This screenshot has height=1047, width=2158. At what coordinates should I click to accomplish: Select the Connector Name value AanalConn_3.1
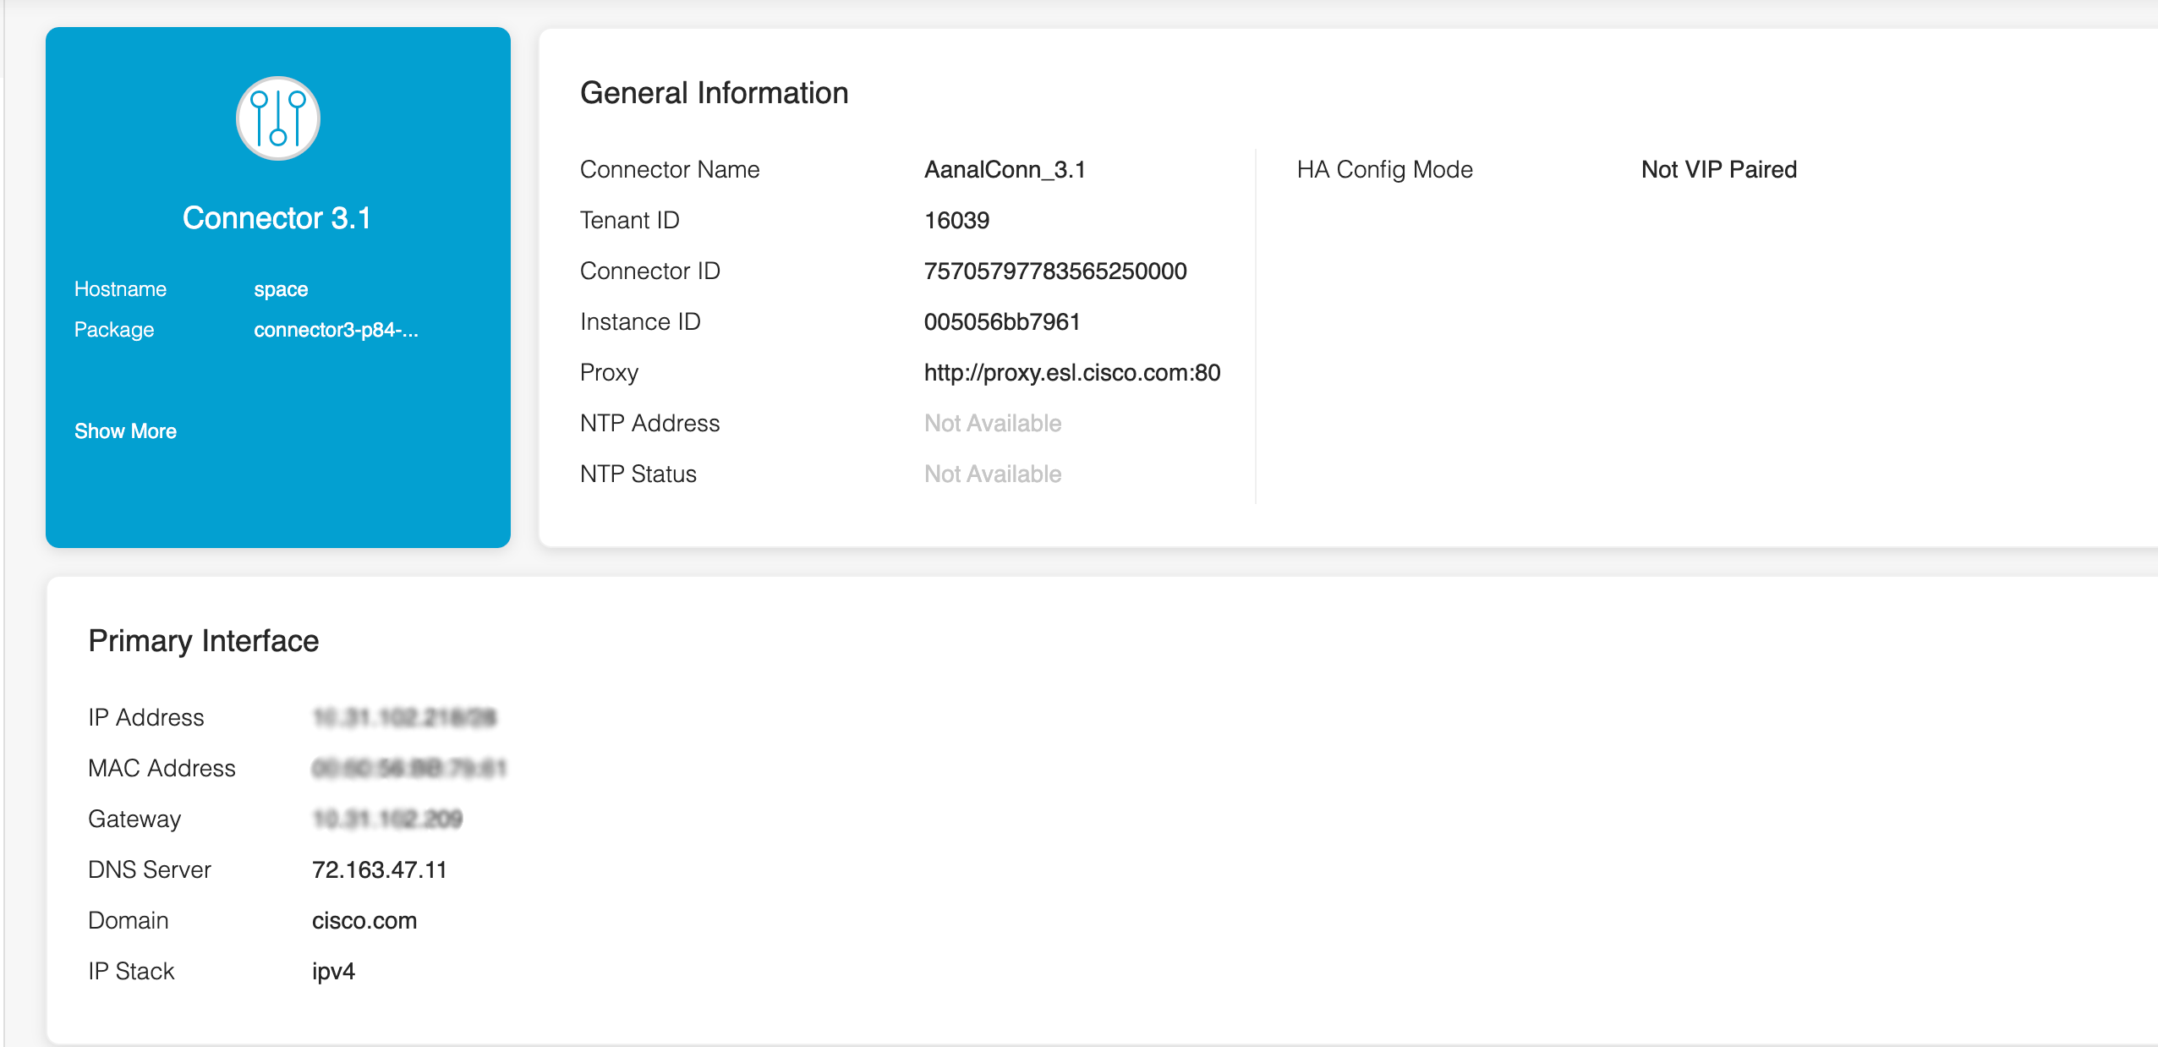pyautogui.click(x=1004, y=170)
